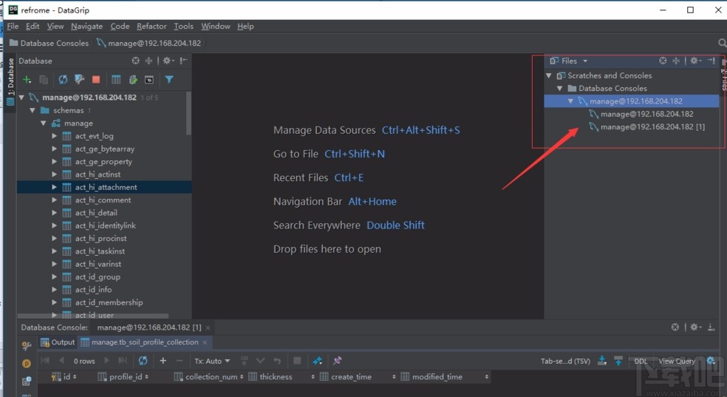Dump data to file download icon
The image size is (727, 397).
[x=602, y=361]
